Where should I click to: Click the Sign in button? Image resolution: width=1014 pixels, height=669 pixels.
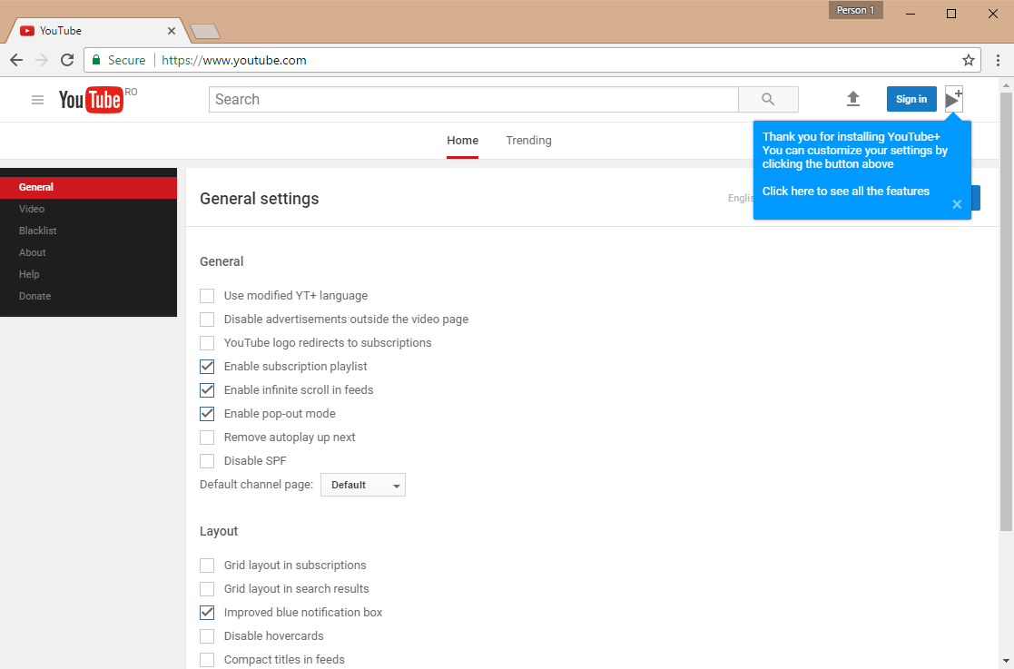(911, 99)
